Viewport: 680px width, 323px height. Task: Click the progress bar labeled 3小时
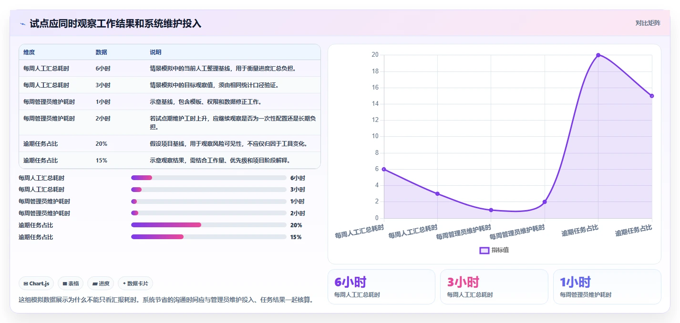pos(208,190)
